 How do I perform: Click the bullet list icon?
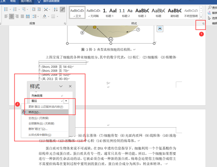(x=6, y=9)
